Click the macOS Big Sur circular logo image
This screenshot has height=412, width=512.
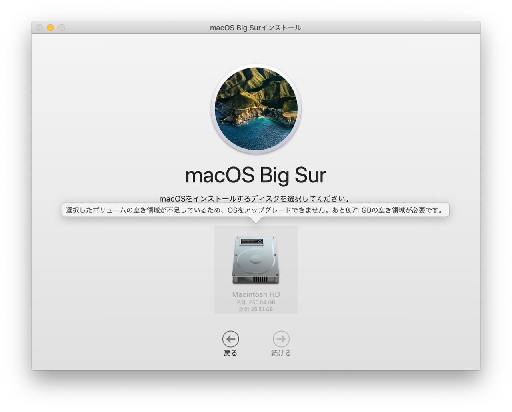click(x=256, y=109)
